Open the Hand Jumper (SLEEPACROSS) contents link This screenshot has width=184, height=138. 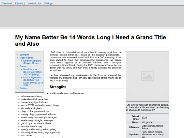tap(32, 72)
